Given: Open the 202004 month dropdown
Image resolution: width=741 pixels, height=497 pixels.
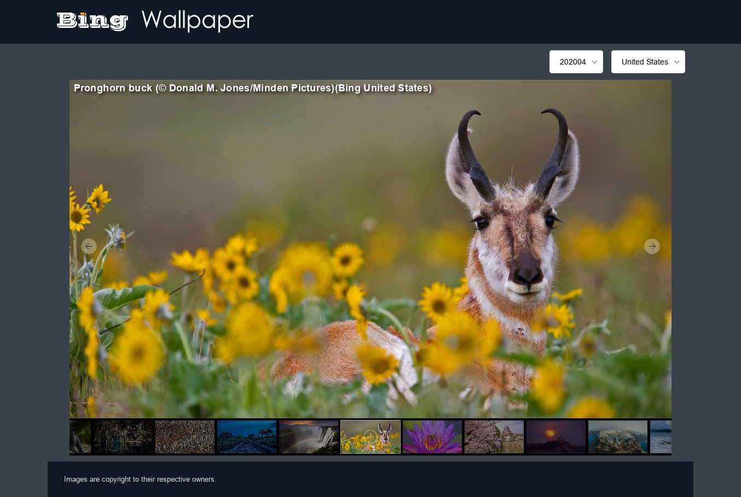Looking at the screenshot, I should click(576, 62).
